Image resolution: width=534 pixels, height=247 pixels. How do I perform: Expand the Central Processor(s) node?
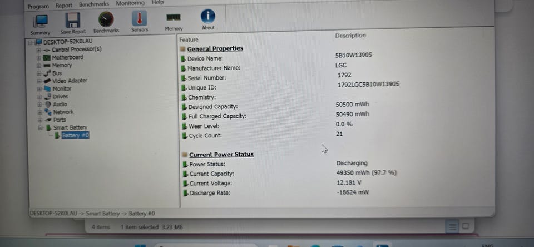tap(38, 50)
